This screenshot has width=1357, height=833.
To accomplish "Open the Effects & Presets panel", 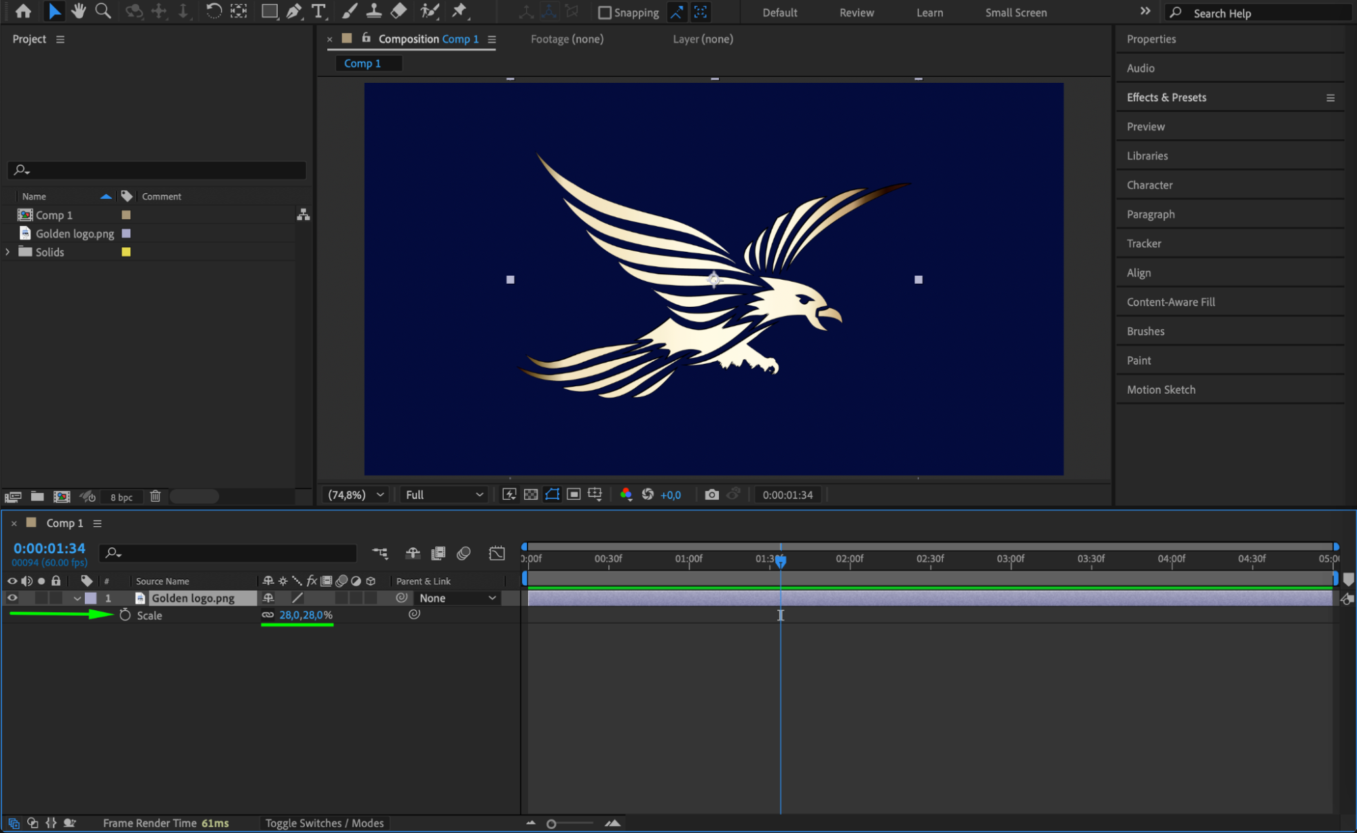I will coord(1166,97).
